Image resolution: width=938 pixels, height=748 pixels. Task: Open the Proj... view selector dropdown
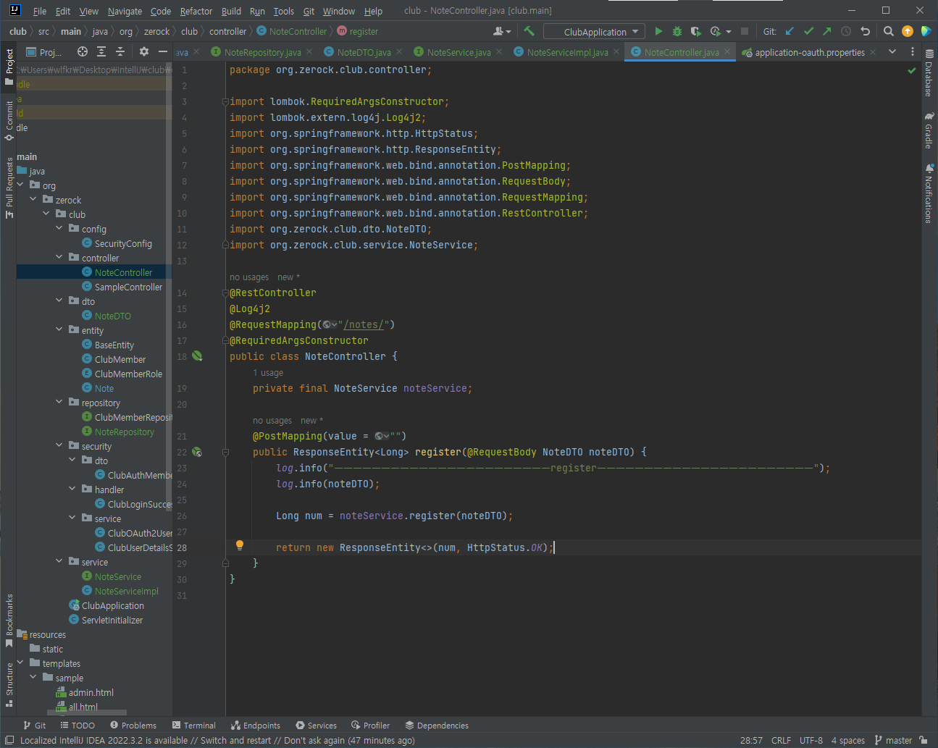tap(44, 52)
